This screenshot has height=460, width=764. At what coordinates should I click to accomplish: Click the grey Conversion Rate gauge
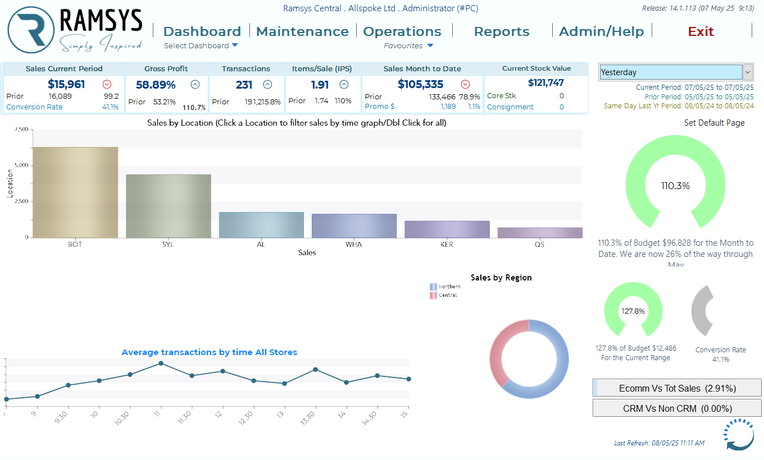[703, 311]
